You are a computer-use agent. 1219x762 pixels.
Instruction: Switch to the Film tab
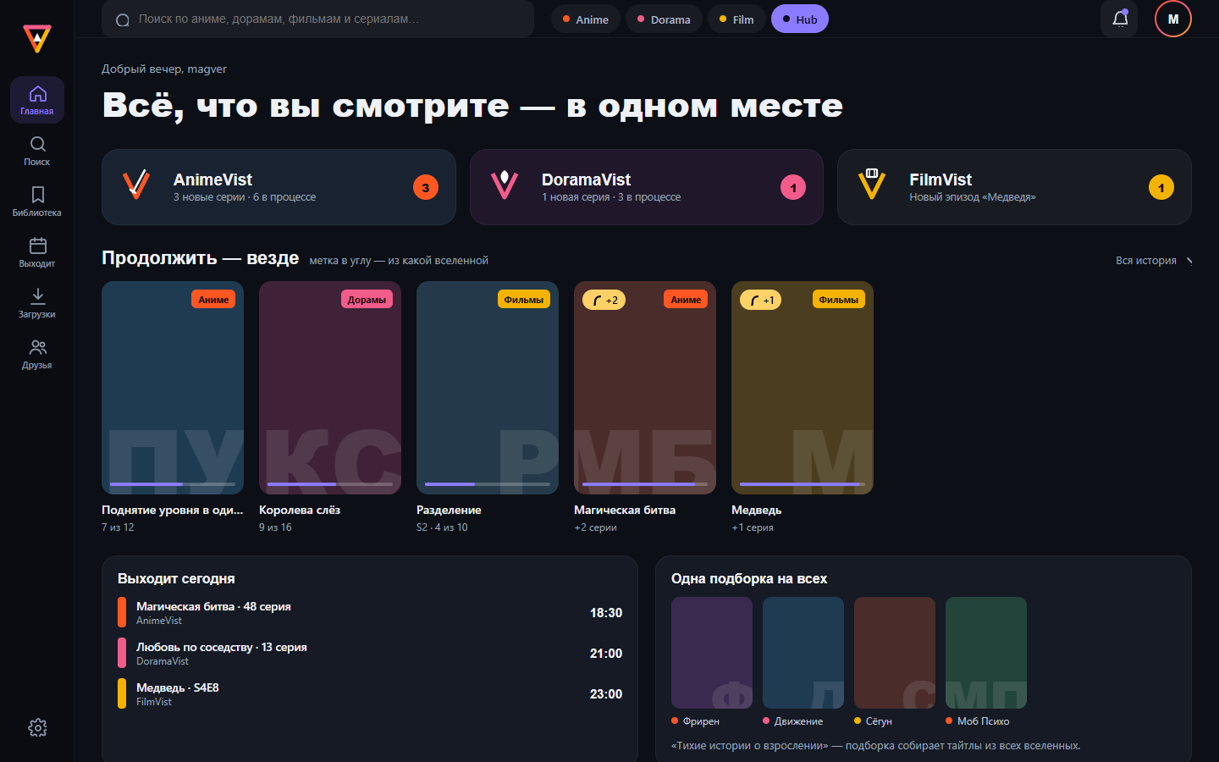(x=736, y=19)
